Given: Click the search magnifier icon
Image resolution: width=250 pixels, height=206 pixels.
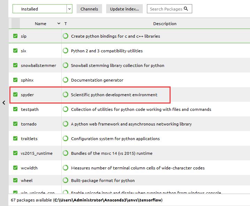Looking at the screenshot, I should pyautogui.click(x=186, y=9).
